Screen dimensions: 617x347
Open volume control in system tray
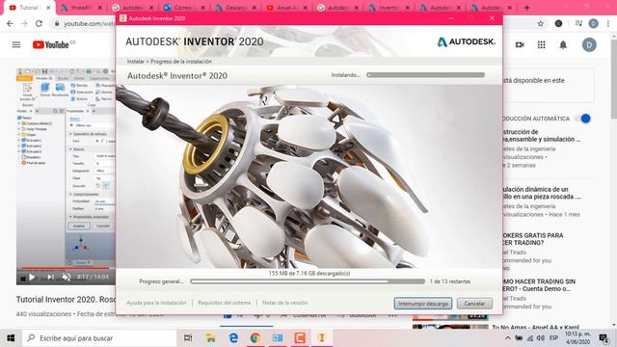pos(541,338)
